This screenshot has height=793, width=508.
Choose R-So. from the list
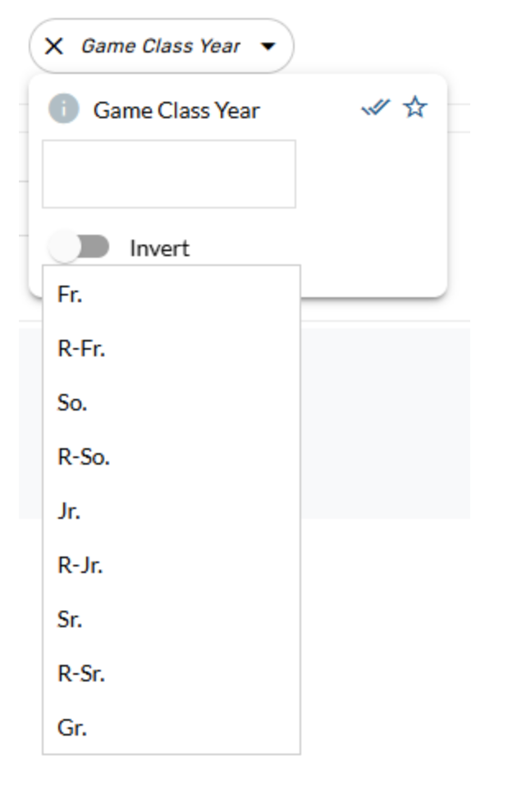[x=84, y=457]
